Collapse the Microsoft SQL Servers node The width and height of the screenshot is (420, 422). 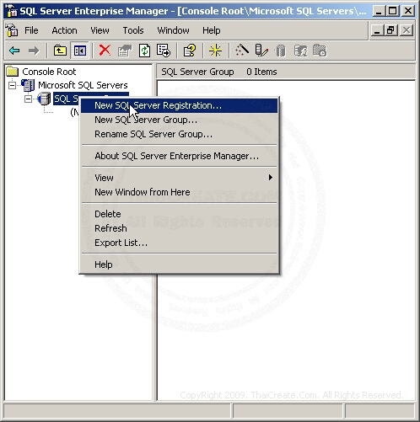click(x=12, y=85)
